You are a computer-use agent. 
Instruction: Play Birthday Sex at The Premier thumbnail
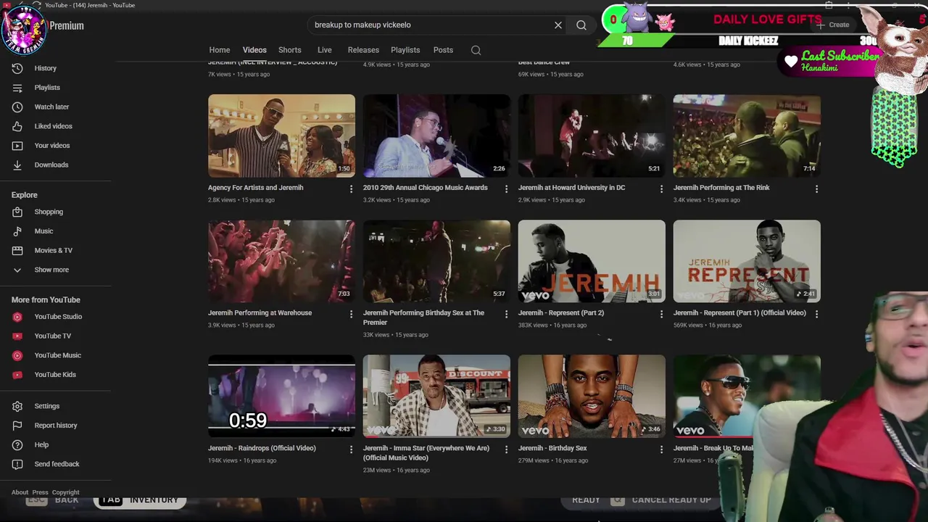(436, 261)
